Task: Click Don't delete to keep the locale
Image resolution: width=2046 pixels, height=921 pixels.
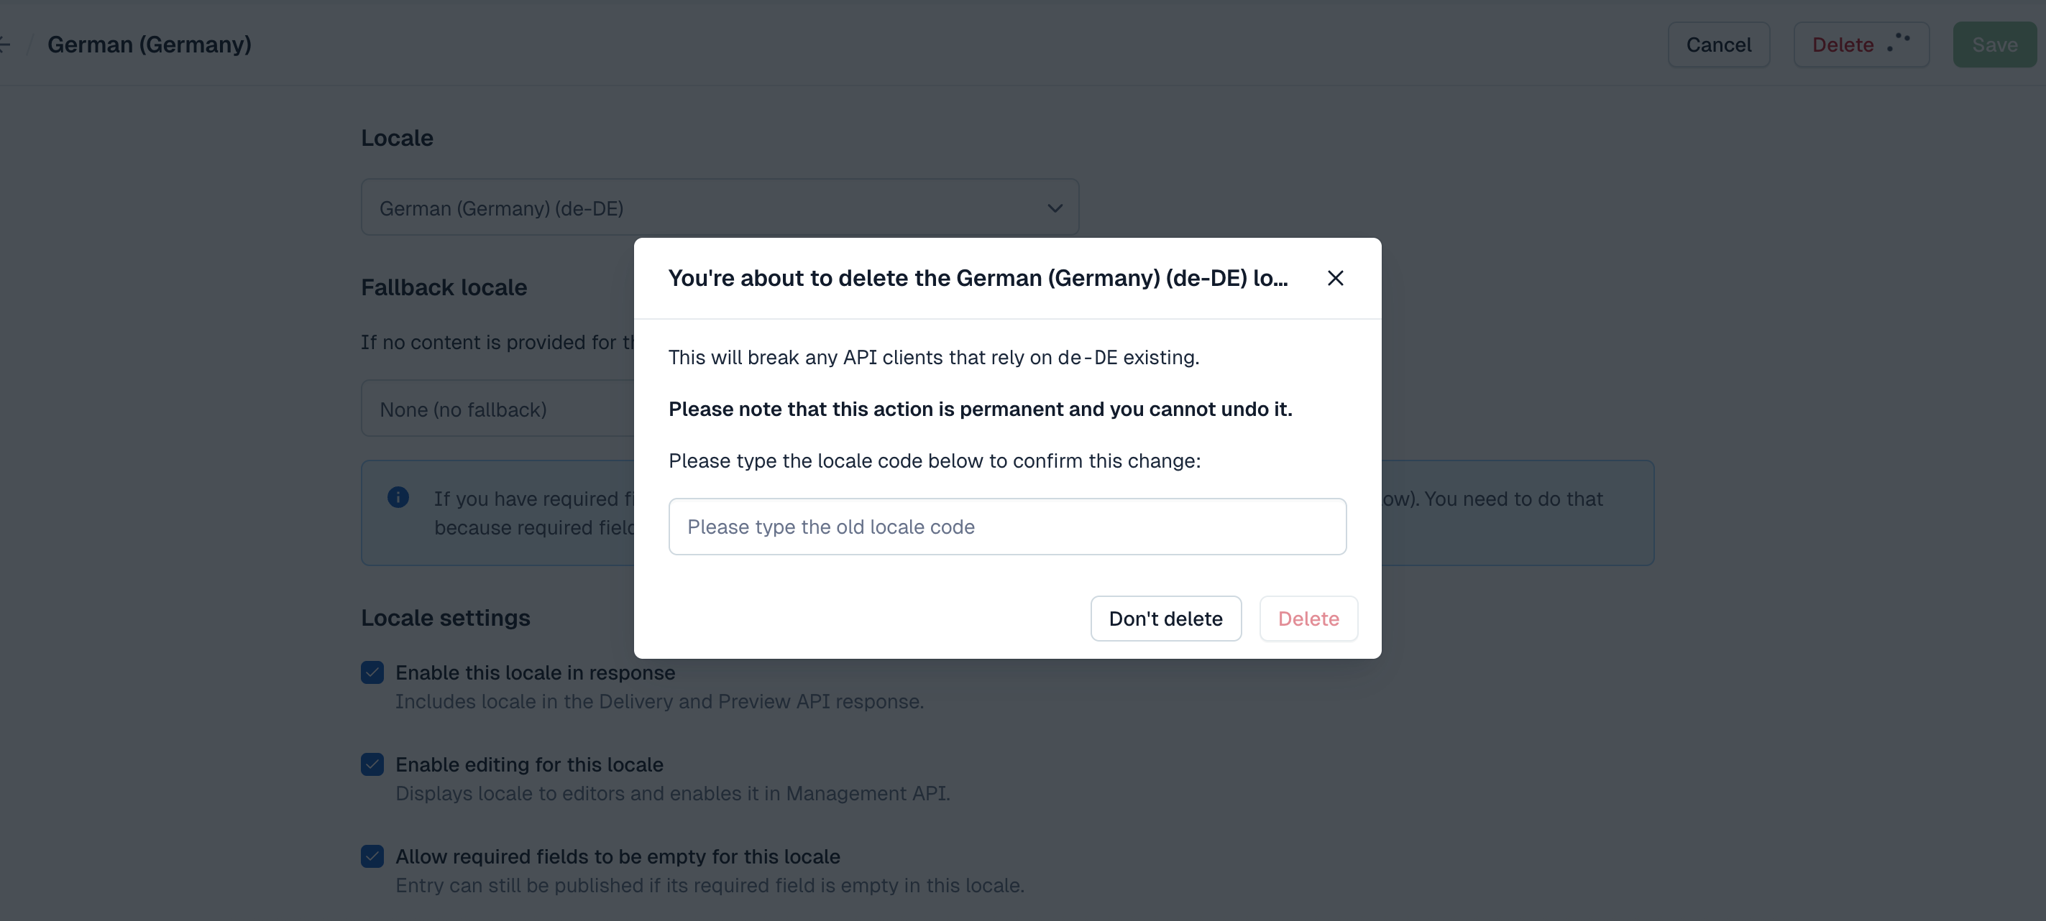Action: pyautogui.click(x=1165, y=619)
